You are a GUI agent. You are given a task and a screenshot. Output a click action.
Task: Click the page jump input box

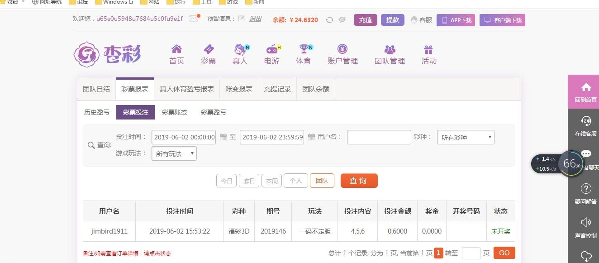point(471,253)
